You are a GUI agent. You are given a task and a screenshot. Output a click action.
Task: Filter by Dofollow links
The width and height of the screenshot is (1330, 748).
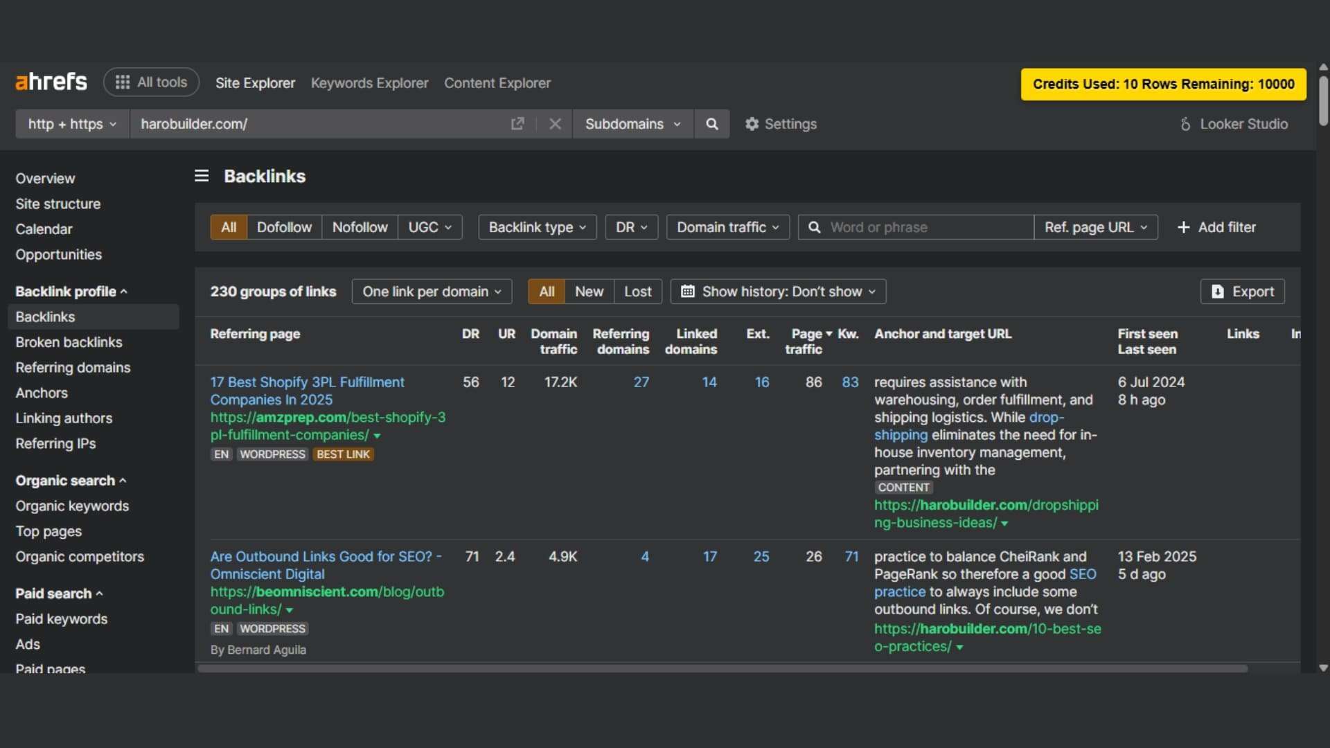284,227
